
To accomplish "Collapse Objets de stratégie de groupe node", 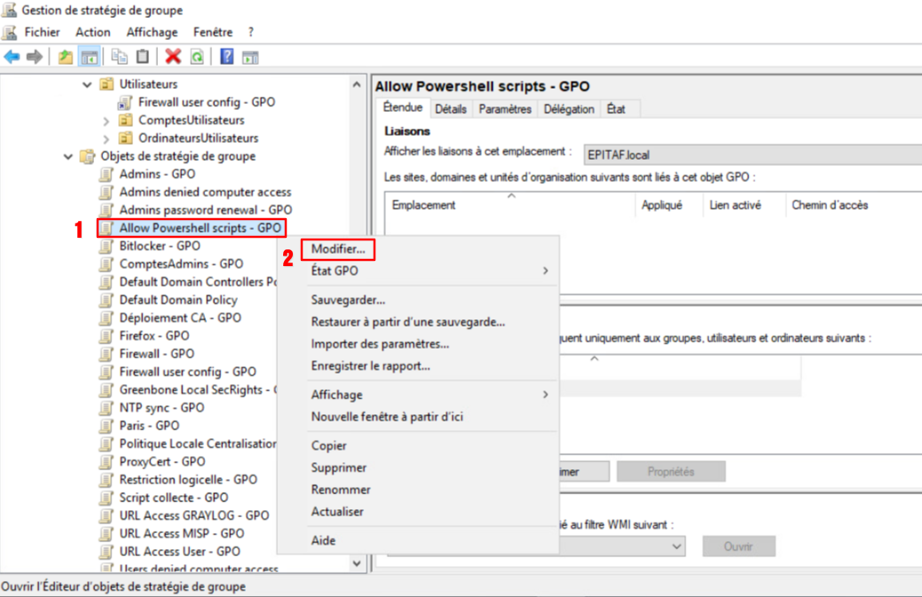I will tap(68, 157).
